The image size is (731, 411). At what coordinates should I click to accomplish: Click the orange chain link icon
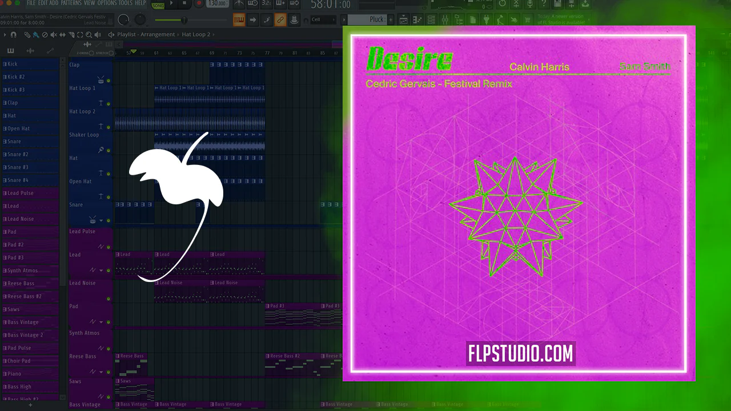pyautogui.click(x=280, y=20)
